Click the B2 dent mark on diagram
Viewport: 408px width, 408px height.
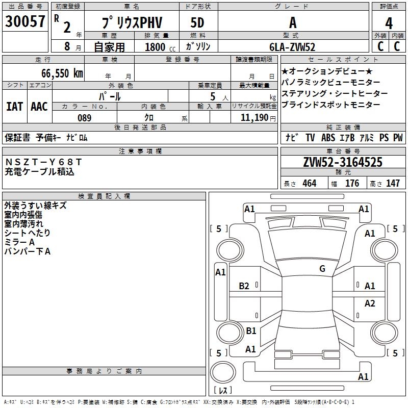[x=244, y=286]
